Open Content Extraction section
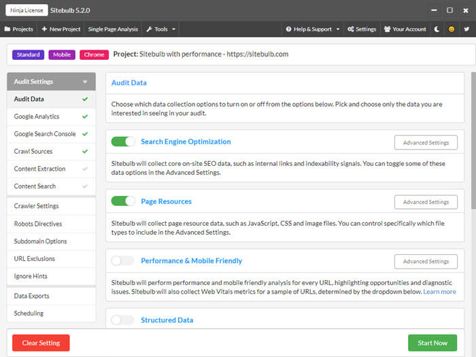 (x=51, y=169)
